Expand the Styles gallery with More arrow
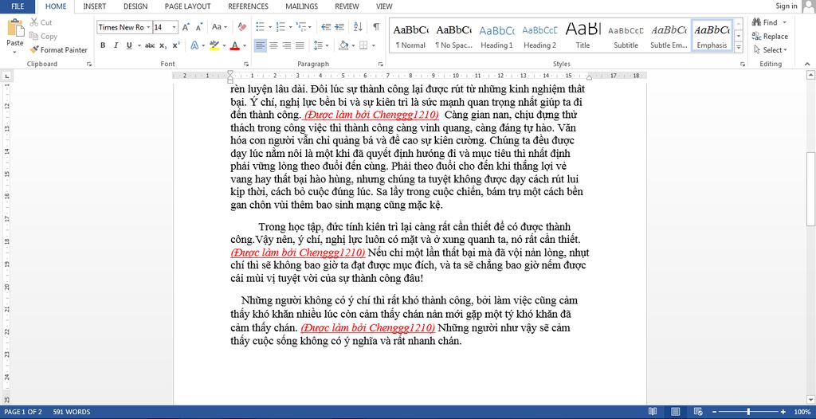 [738, 48]
